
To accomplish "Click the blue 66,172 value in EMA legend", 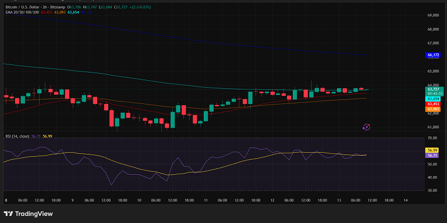I will point(86,12).
